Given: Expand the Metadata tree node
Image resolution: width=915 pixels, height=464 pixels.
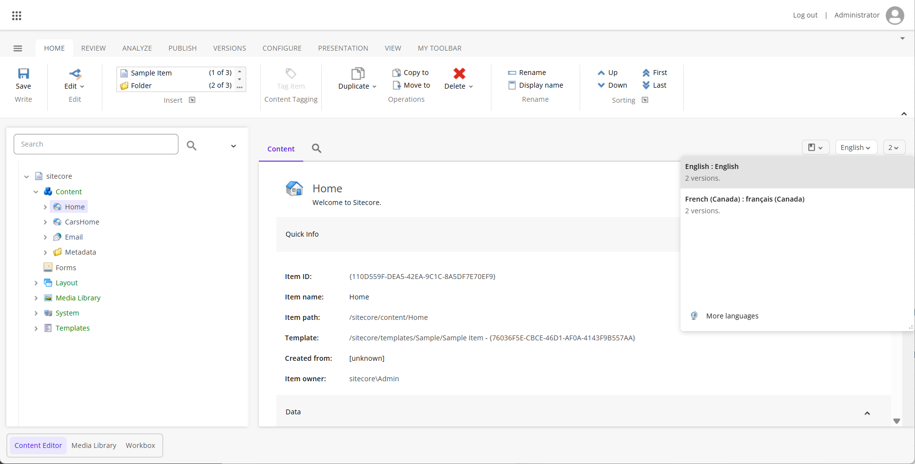Looking at the screenshot, I should click(x=45, y=252).
